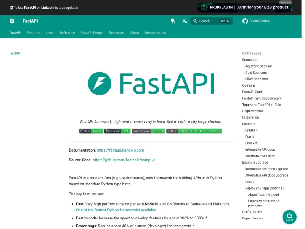Screen dimensions: 305x229
Task: Jump to Run it section
Action: pyautogui.click(x=249, y=137)
